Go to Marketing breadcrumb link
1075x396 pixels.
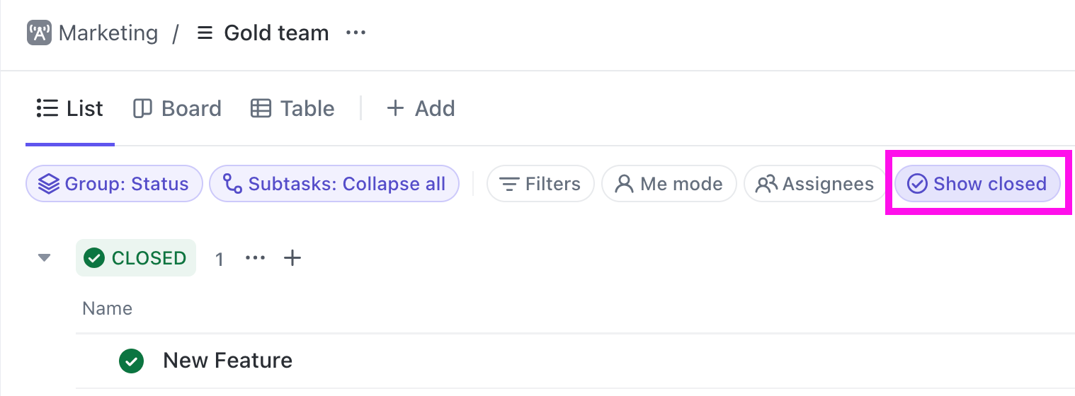pyautogui.click(x=108, y=33)
